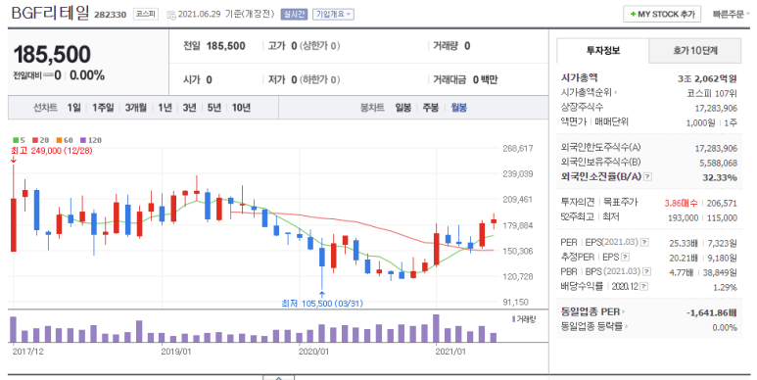
Task: Click the 코스피 107위 ranking value
Action: click(x=712, y=93)
